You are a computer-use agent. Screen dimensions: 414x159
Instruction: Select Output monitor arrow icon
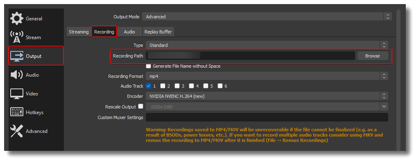(x=17, y=56)
